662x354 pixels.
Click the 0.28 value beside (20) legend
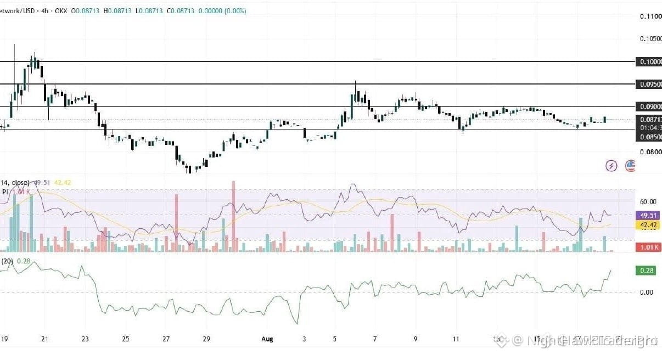click(x=23, y=261)
